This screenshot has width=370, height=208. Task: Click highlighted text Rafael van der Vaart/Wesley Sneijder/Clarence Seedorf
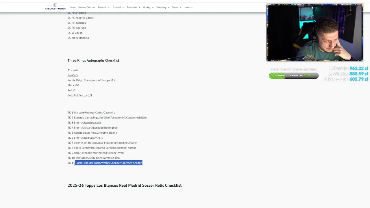[x=109, y=163]
